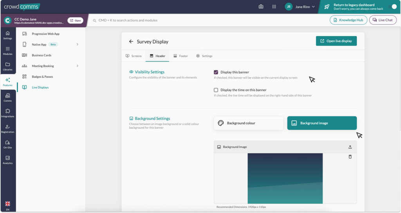This screenshot has height=213, width=401.
Task: Open the Knowledge Hub link
Action: [348, 20]
